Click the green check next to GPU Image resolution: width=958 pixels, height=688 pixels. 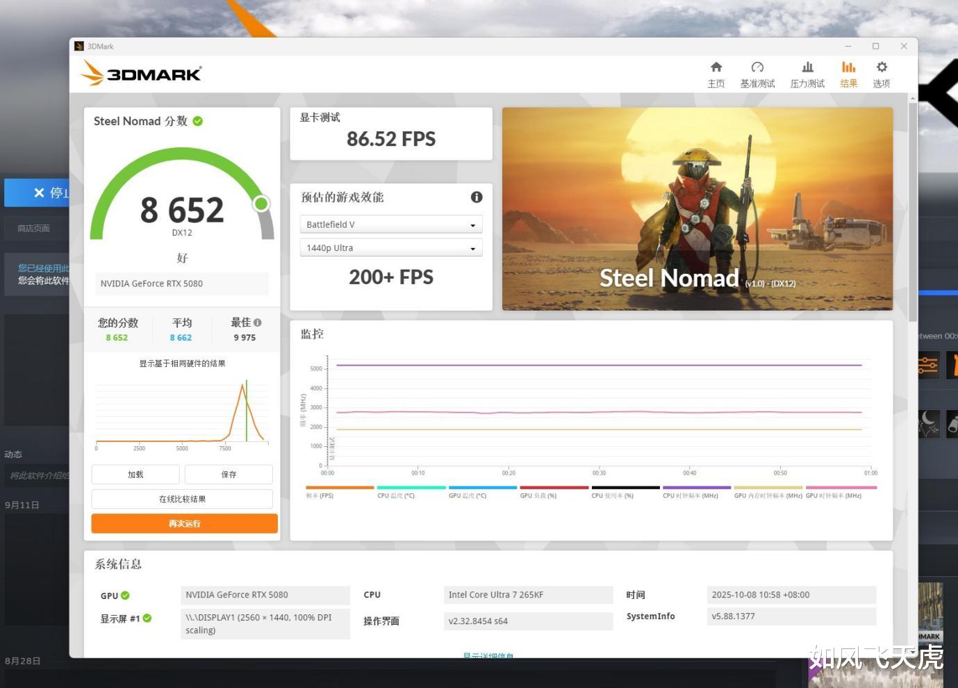(x=125, y=596)
